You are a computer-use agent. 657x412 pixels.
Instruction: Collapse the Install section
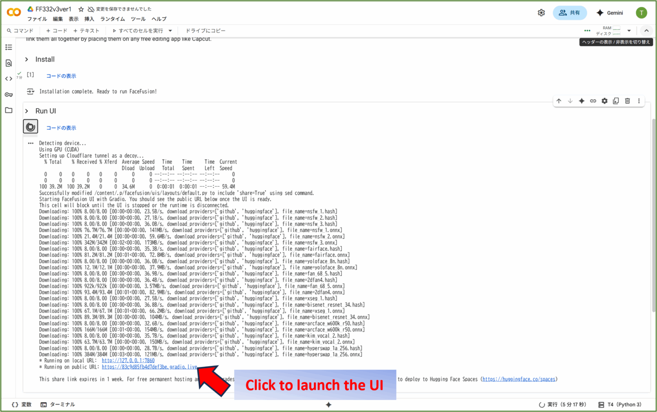(27, 59)
